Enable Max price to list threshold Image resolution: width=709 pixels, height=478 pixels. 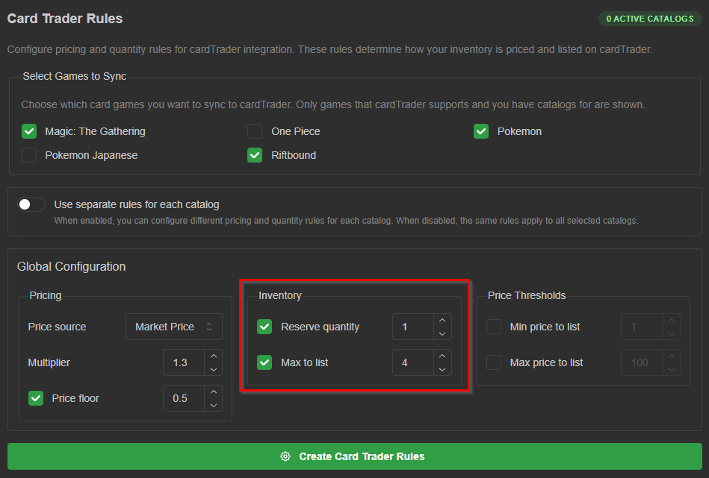click(493, 362)
